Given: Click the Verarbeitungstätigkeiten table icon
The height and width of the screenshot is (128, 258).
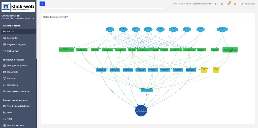Looking at the screenshot, I should point(5,106).
